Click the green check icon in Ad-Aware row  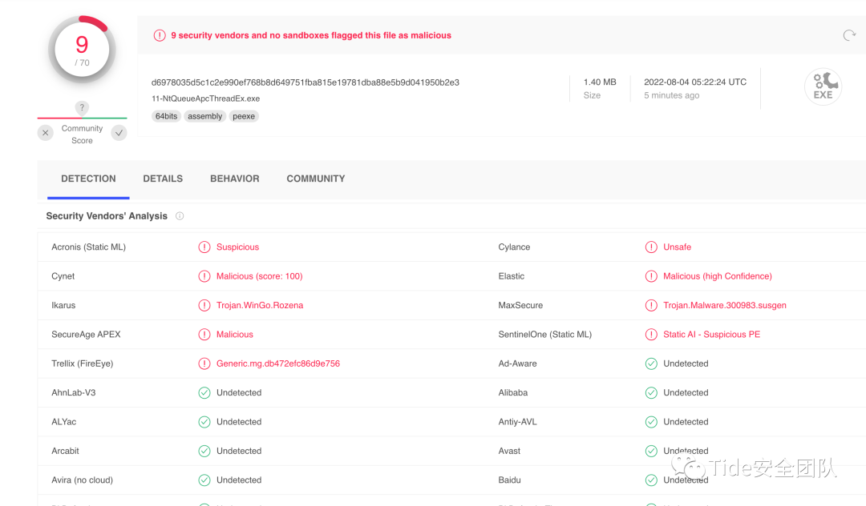click(651, 363)
